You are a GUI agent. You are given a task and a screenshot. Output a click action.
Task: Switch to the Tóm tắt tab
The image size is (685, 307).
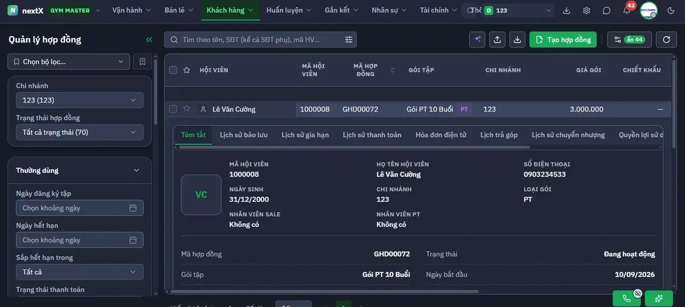coord(193,135)
